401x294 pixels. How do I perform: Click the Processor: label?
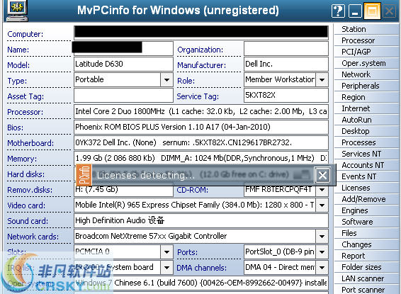pyautogui.click(x=25, y=112)
